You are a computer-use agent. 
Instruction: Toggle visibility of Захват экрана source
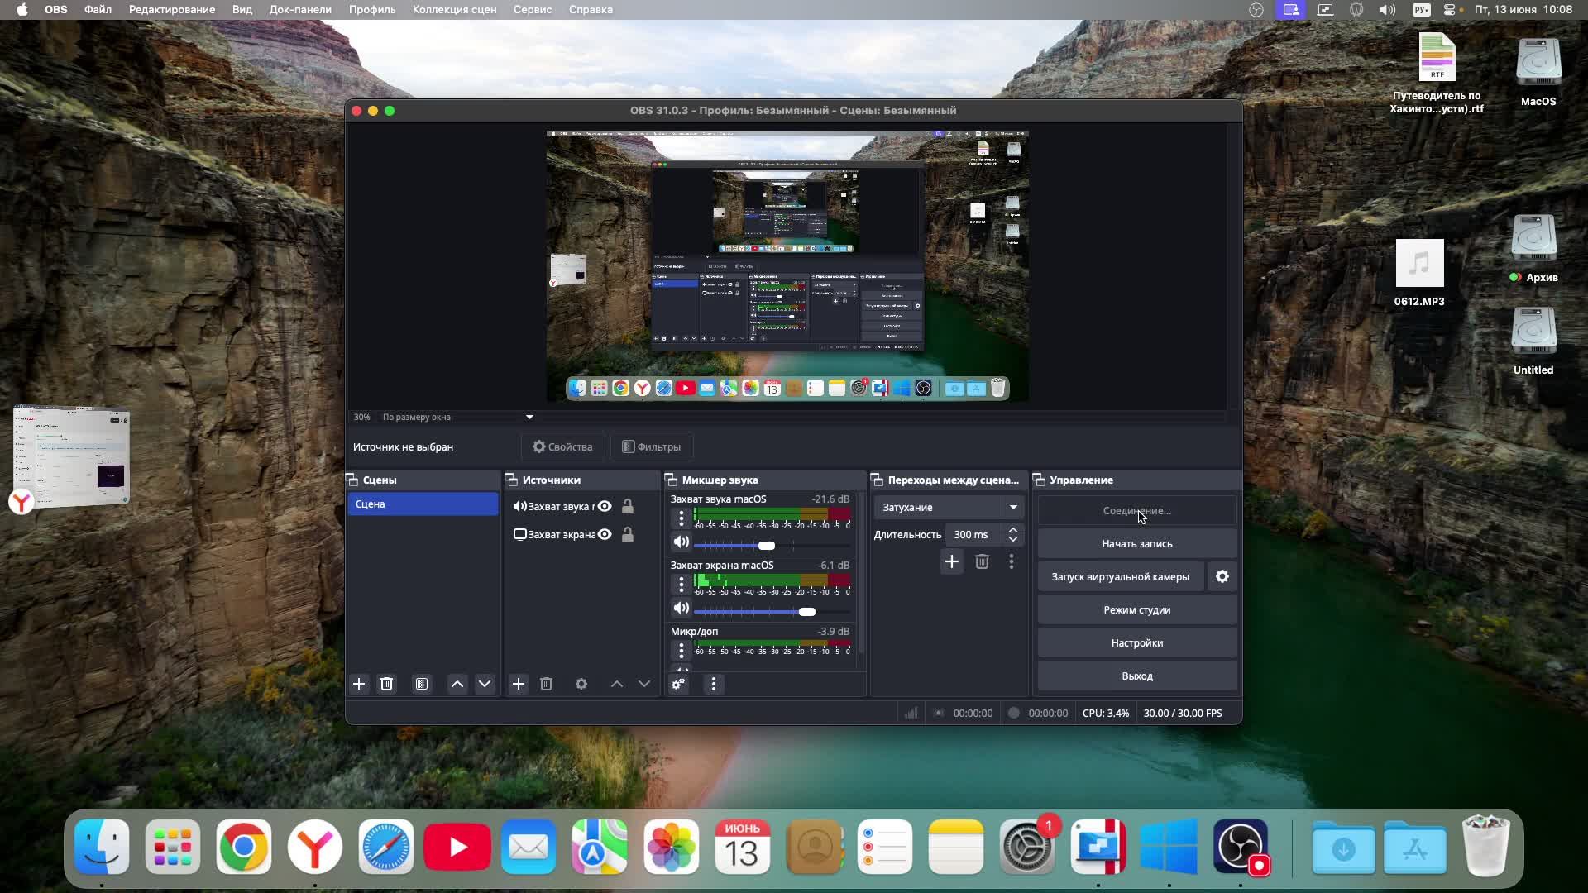click(x=605, y=534)
